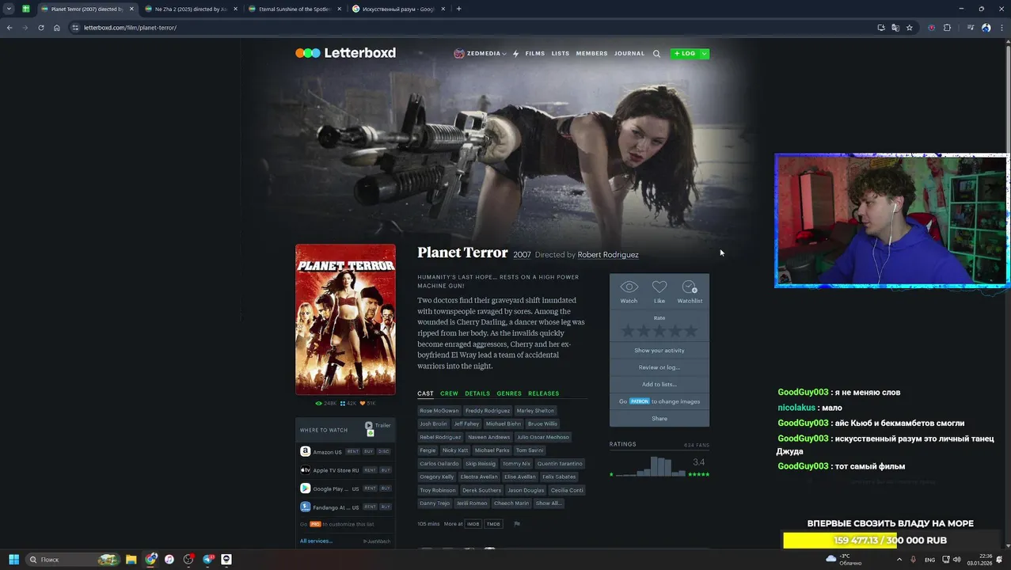The image size is (1011, 570).
Task: Expand the full cast with Show All...
Action: tap(548, 503)
